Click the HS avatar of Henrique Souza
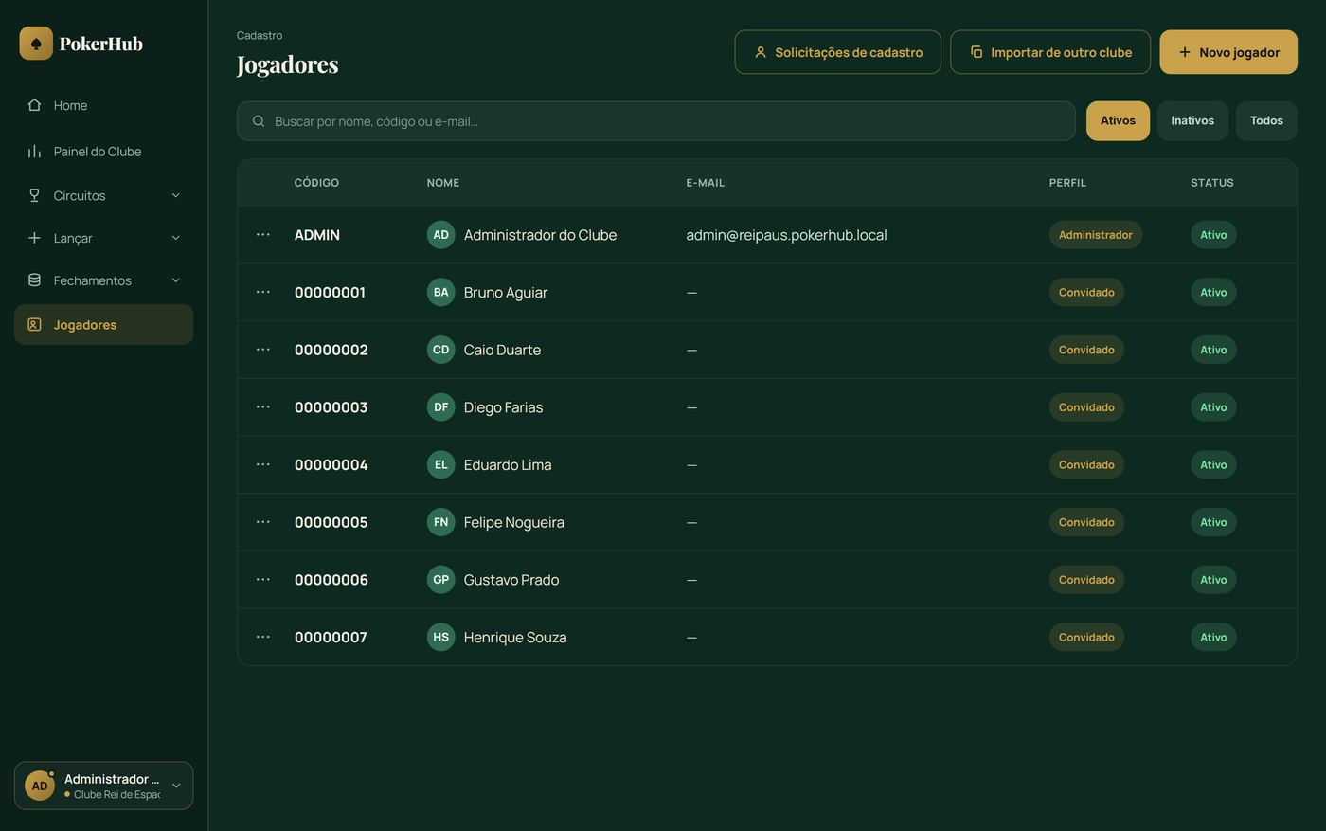1326x831 pixels. 441,637
